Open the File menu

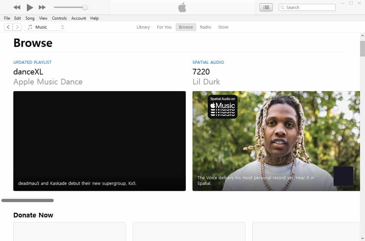7,18
